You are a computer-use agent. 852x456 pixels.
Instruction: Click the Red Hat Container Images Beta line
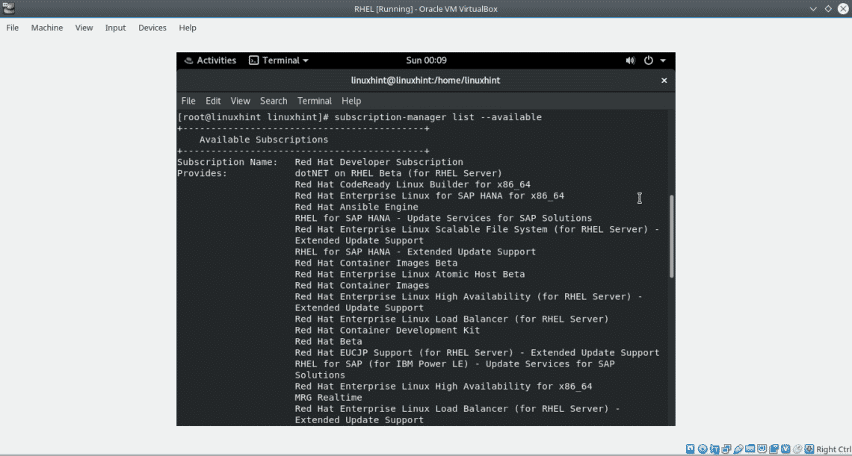(376, 263)
